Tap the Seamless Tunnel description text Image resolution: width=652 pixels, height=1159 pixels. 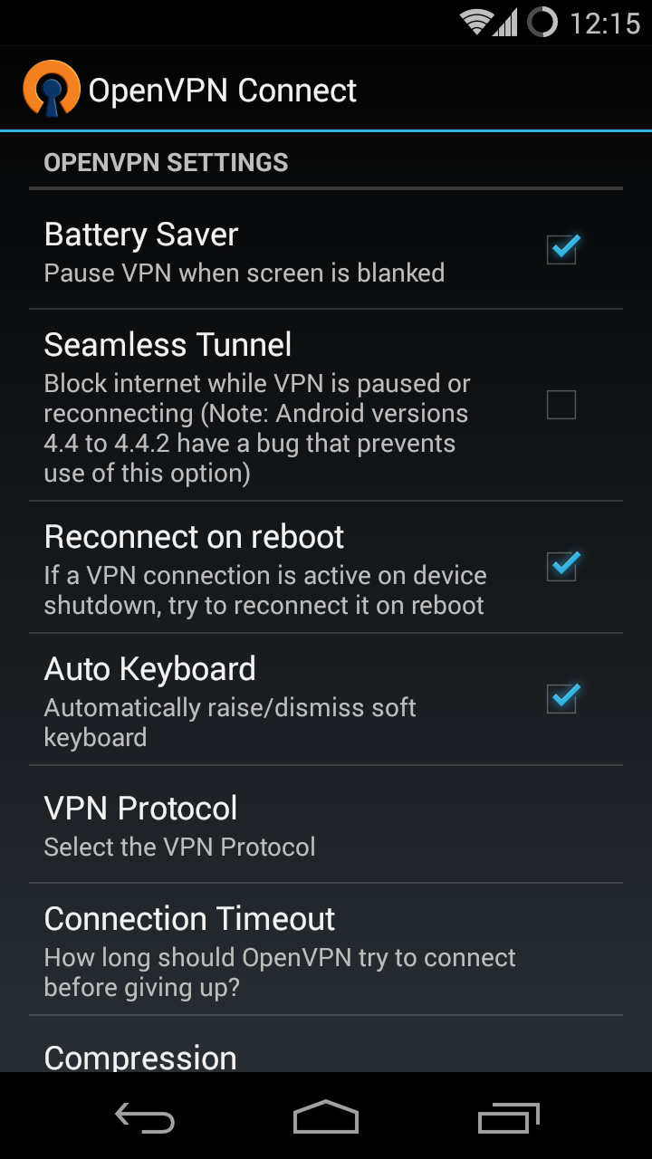coord(257,428)
